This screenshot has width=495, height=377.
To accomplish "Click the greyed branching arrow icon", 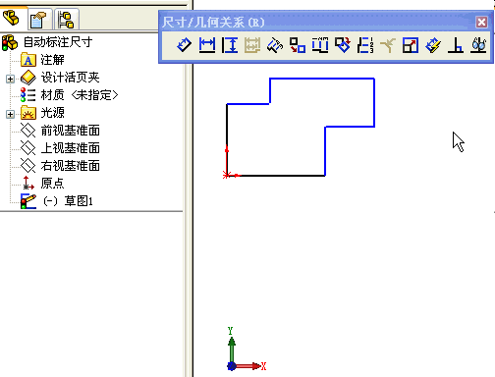I will click(388, 45).
